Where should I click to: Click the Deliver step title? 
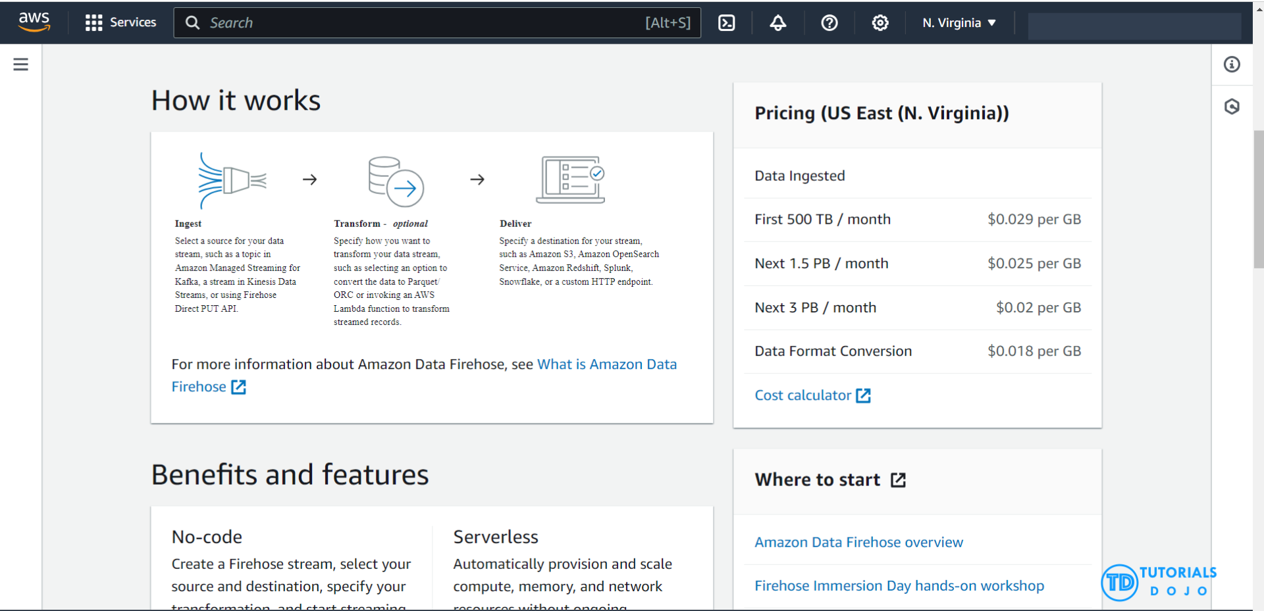point(515,224)
